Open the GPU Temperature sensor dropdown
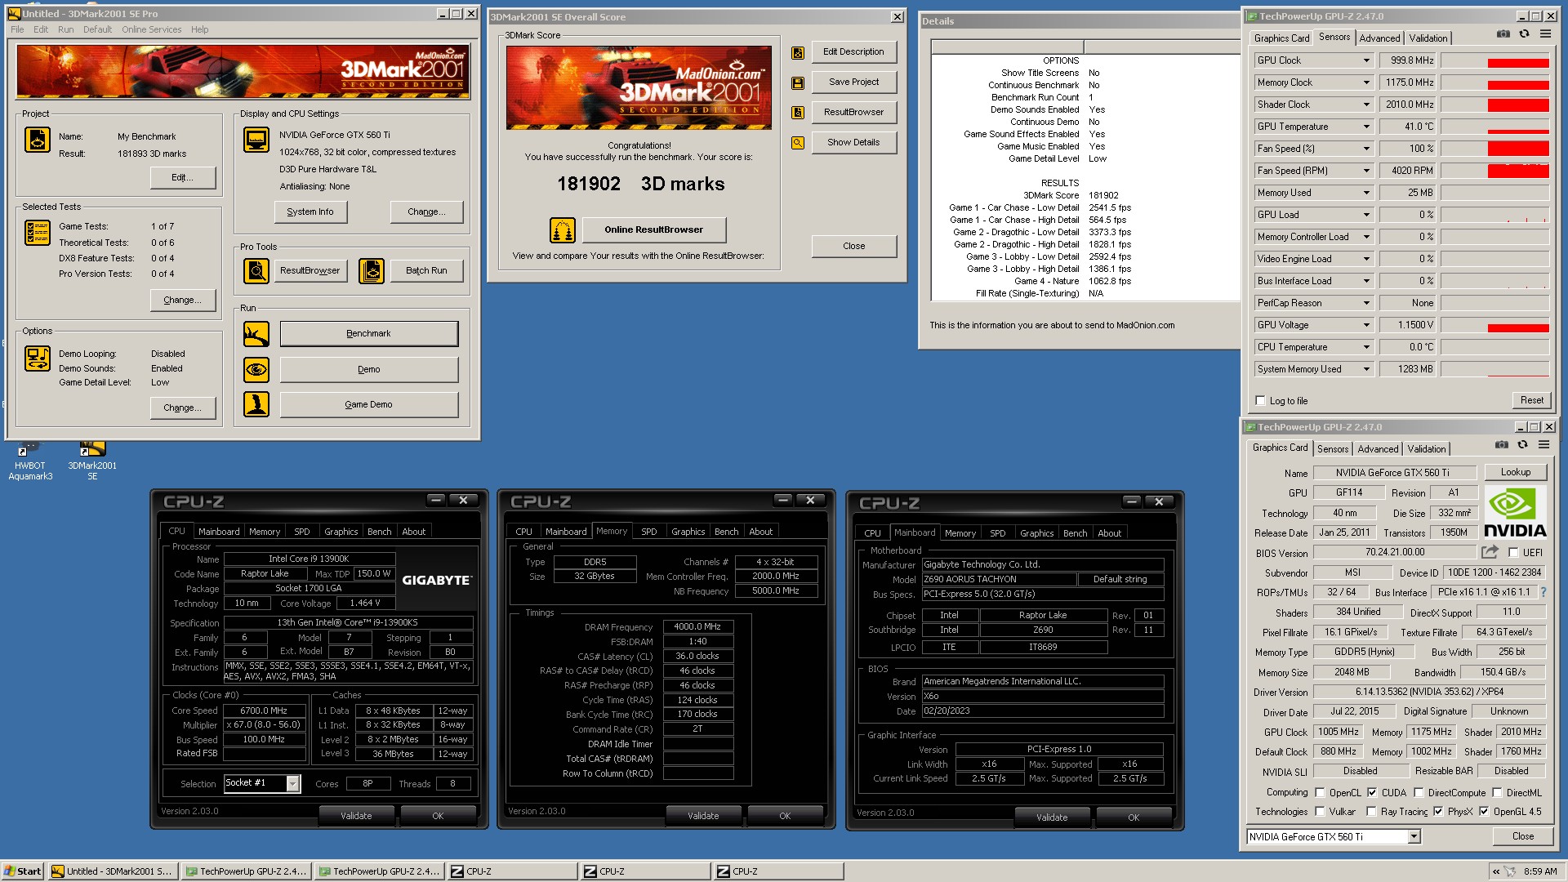This screenshot has height=882, width=1568. (1366, 127)
